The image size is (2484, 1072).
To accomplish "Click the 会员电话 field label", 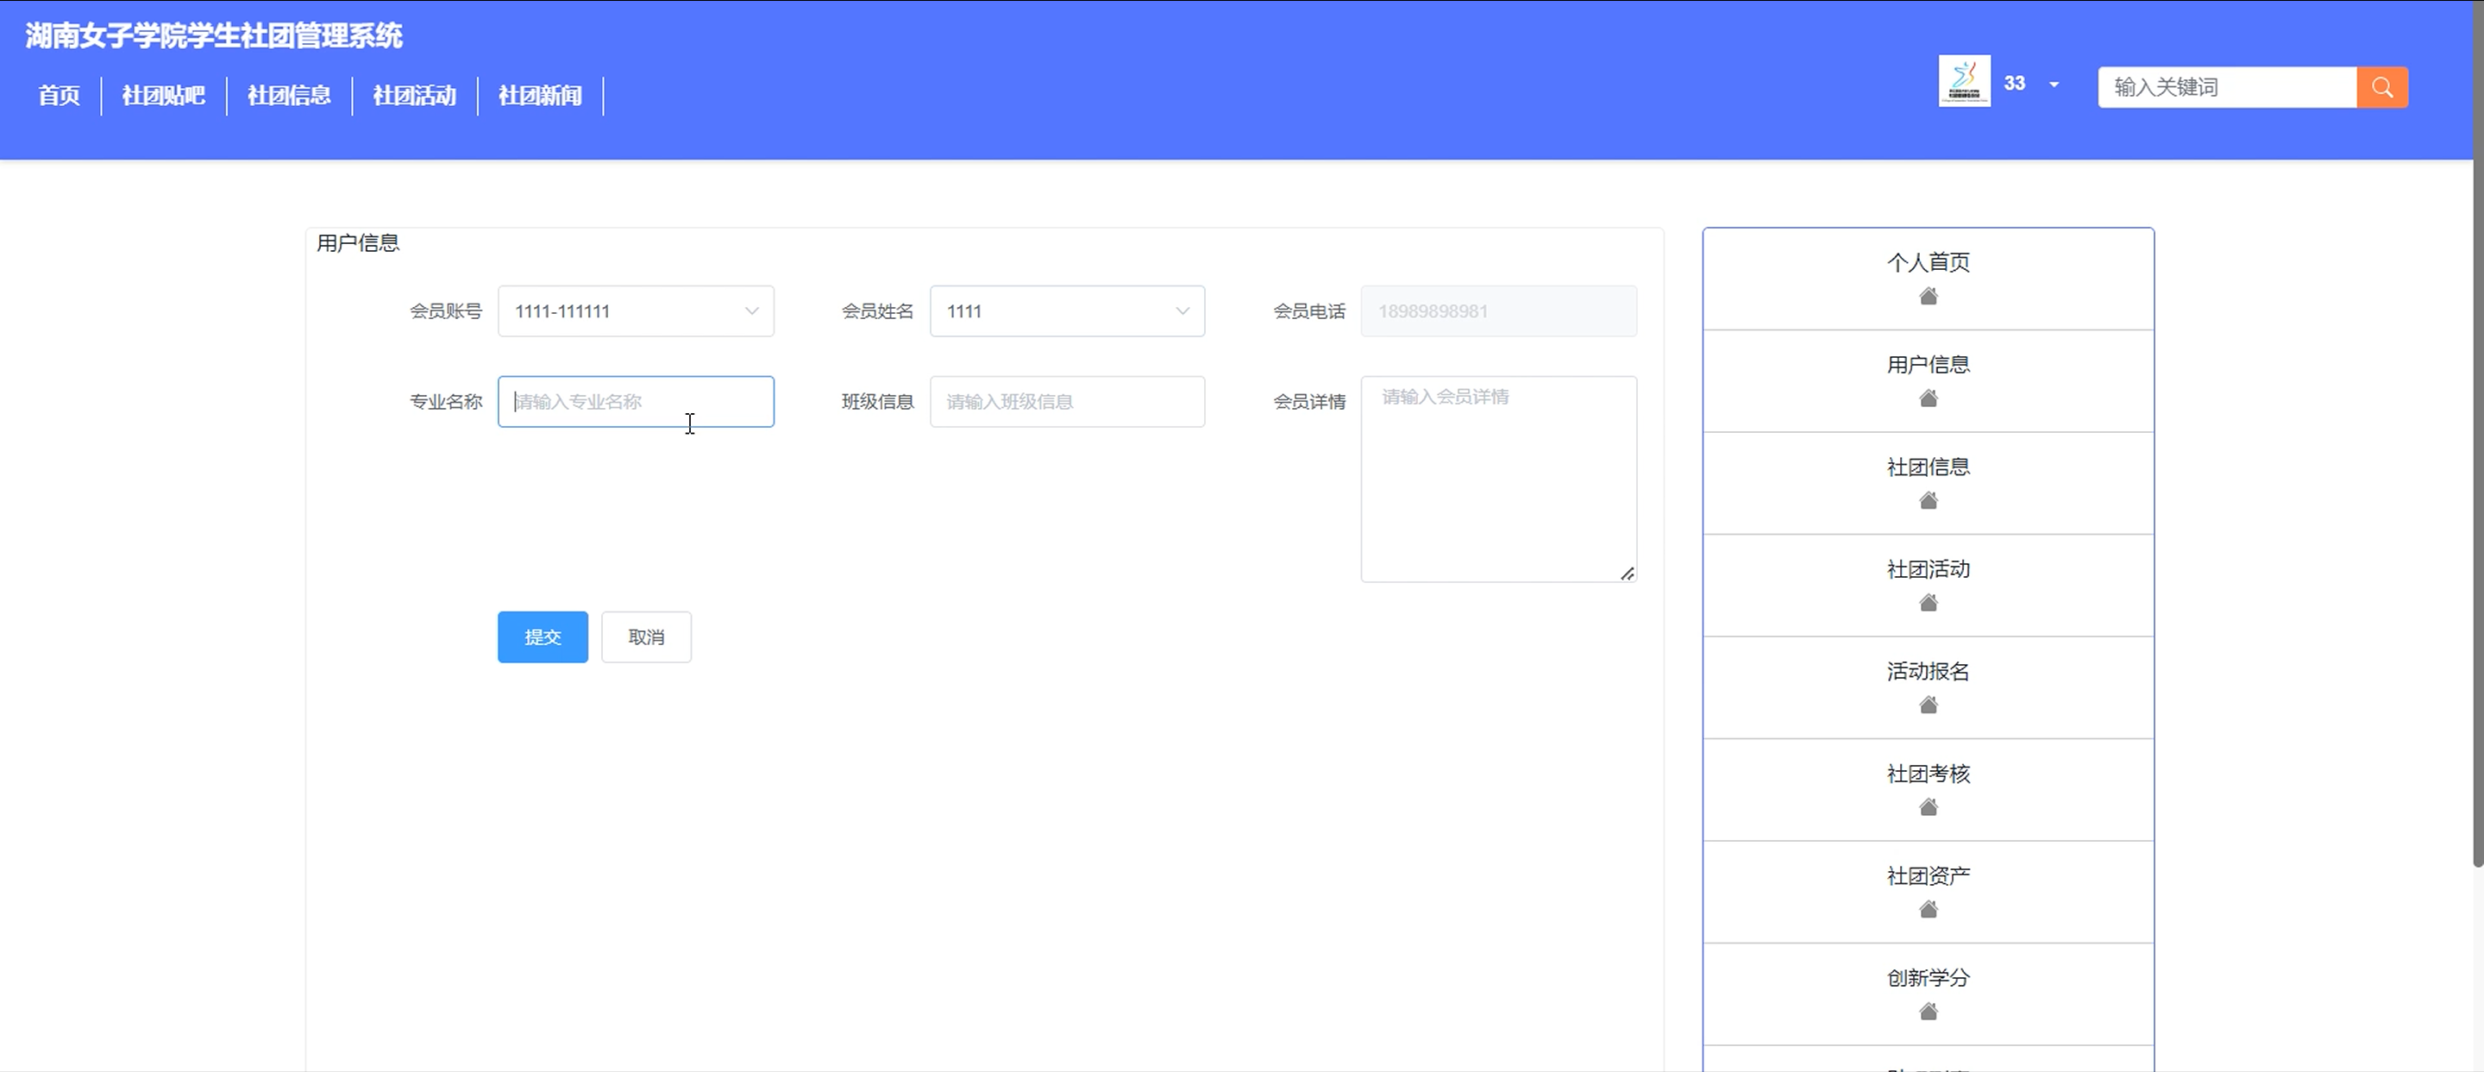I will tap(1309, 311).
